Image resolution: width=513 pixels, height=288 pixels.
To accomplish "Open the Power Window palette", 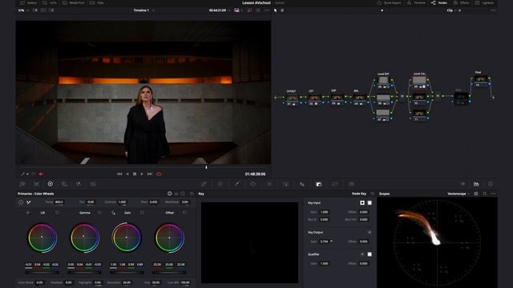I will (253, 184).
